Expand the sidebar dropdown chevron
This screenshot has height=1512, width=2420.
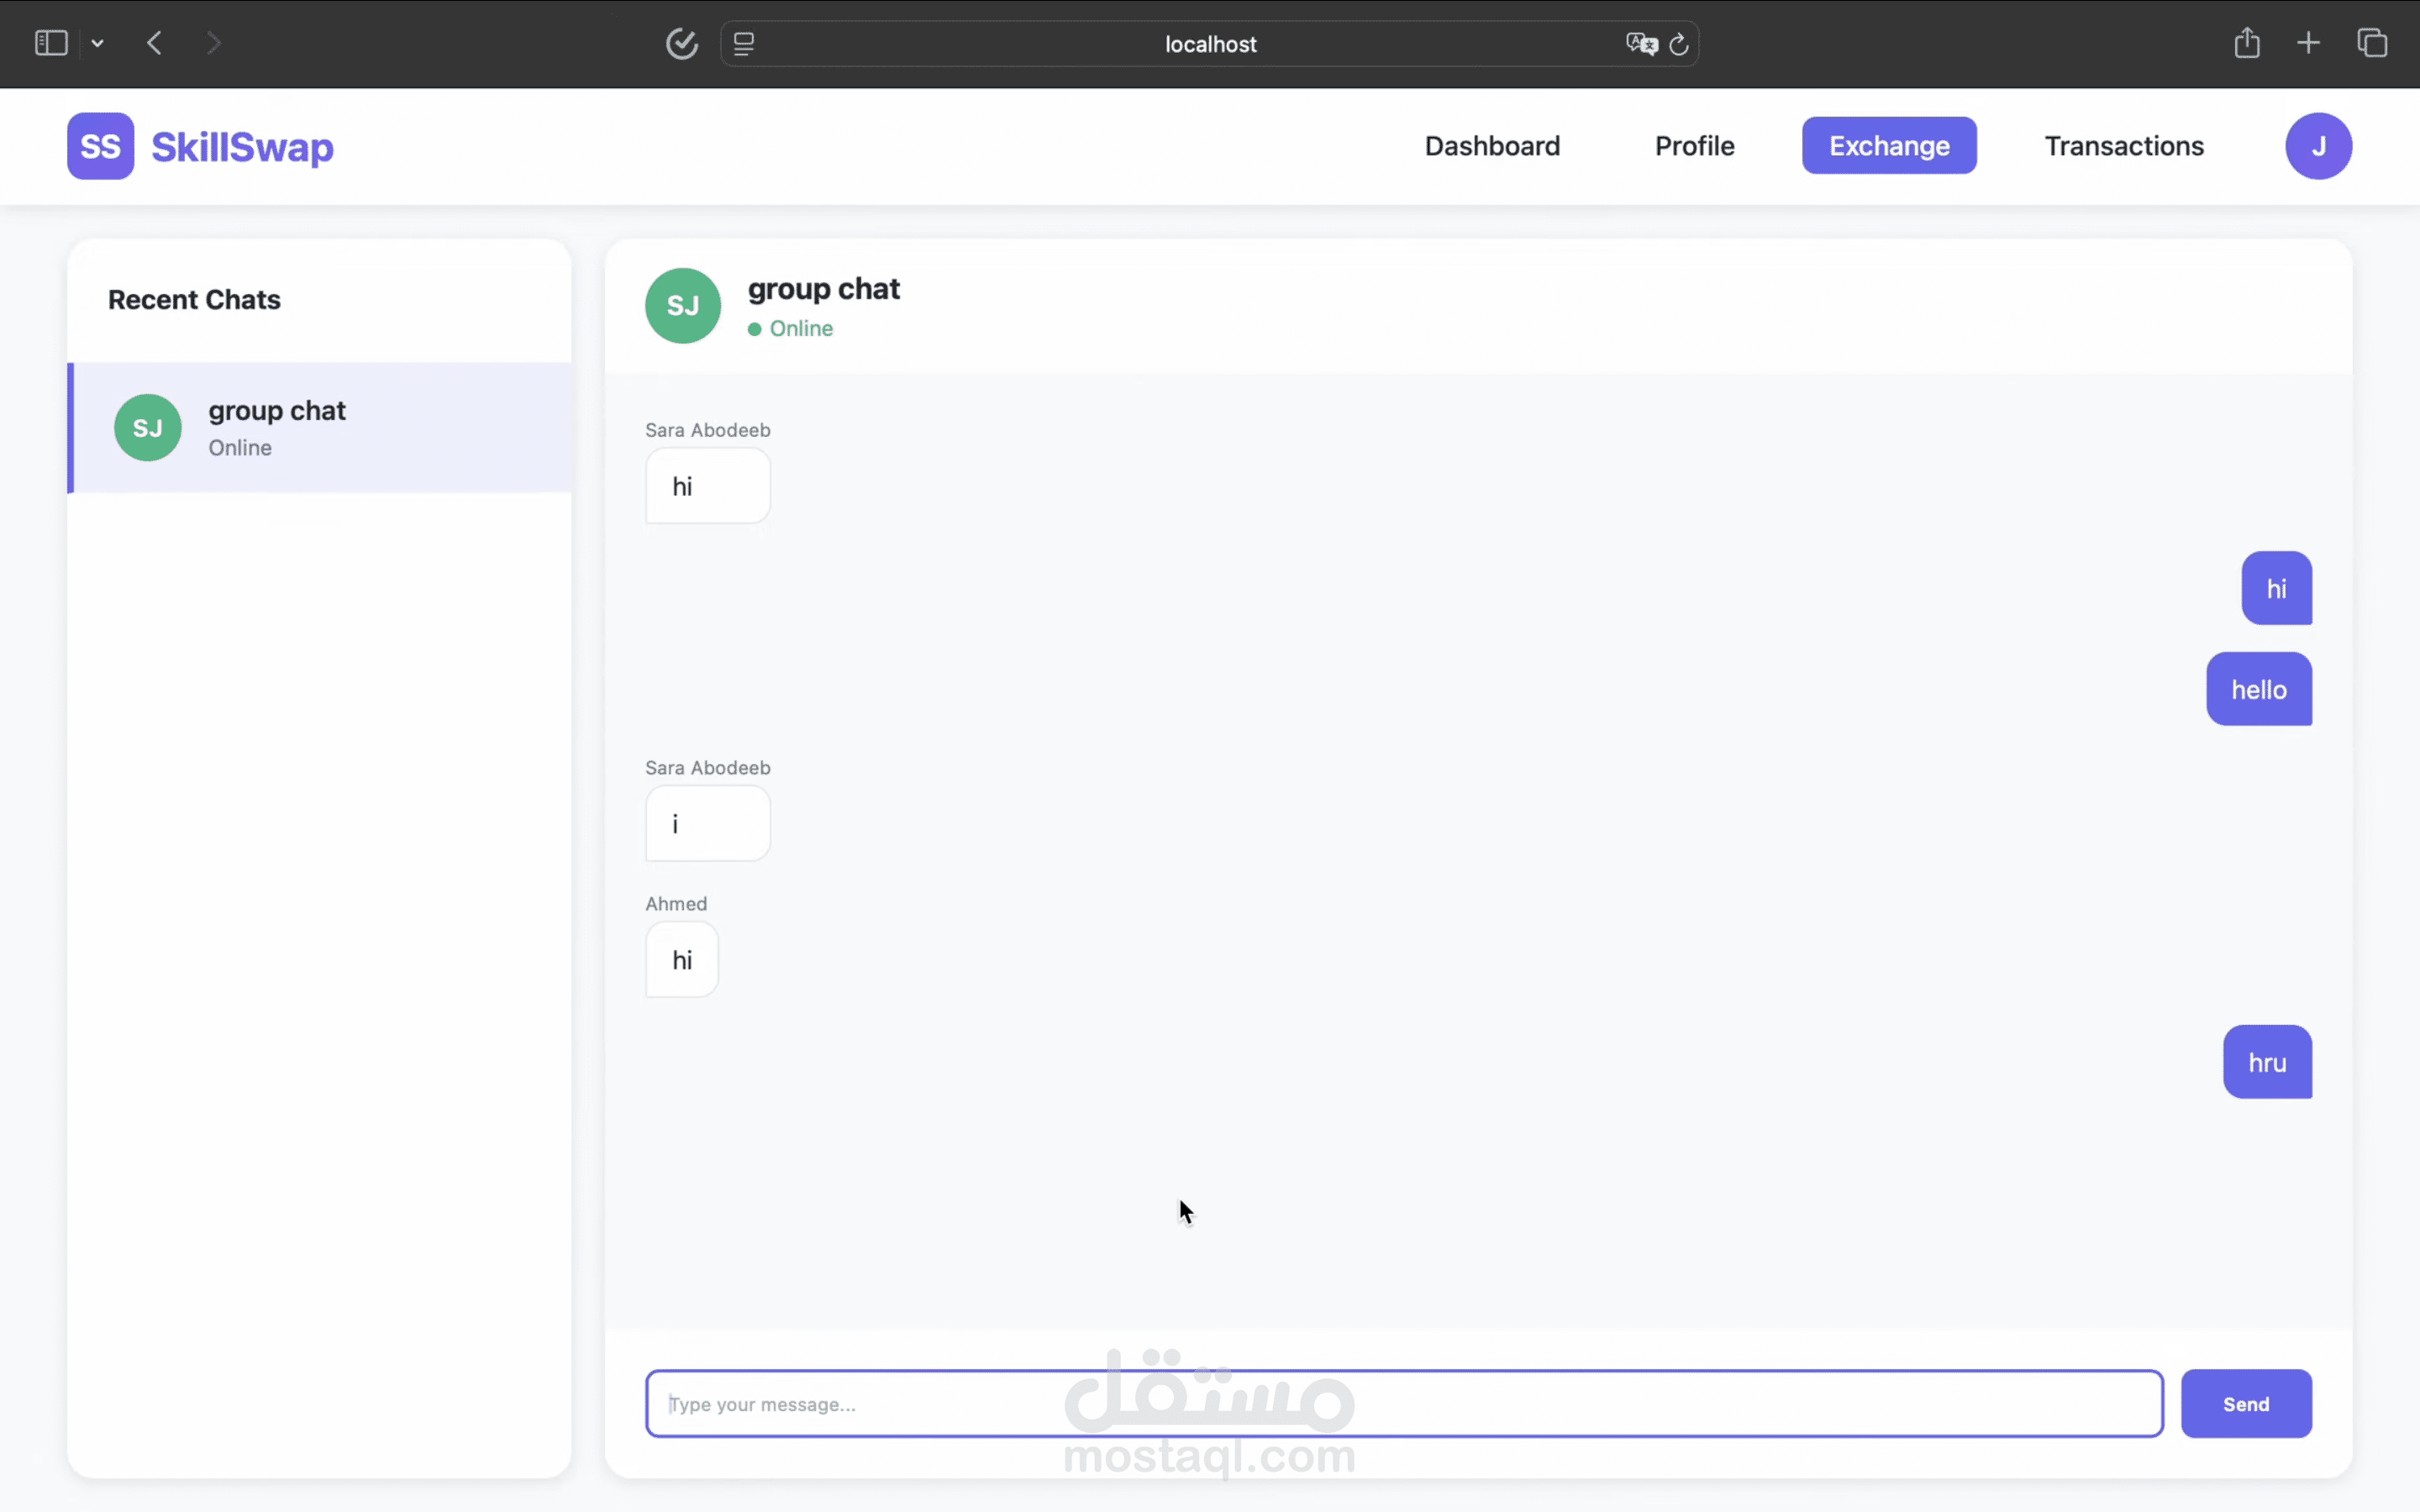(97, 43)
